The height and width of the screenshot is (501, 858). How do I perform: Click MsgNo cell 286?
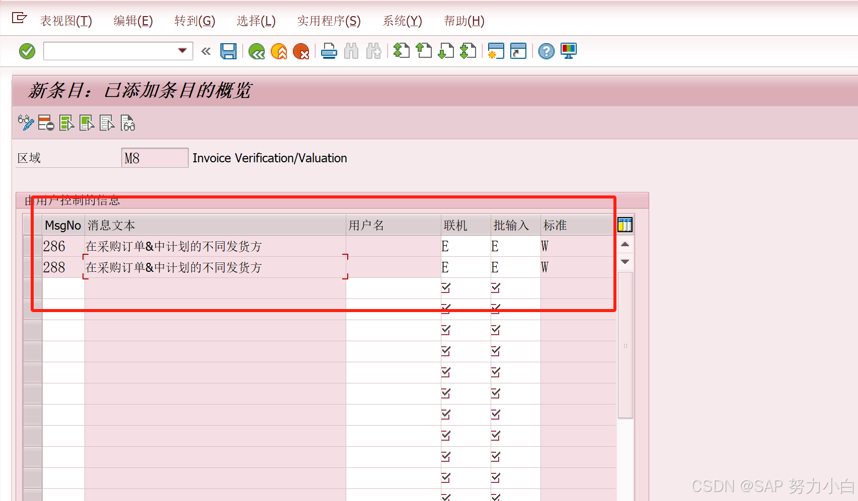(x=63, y=246)
